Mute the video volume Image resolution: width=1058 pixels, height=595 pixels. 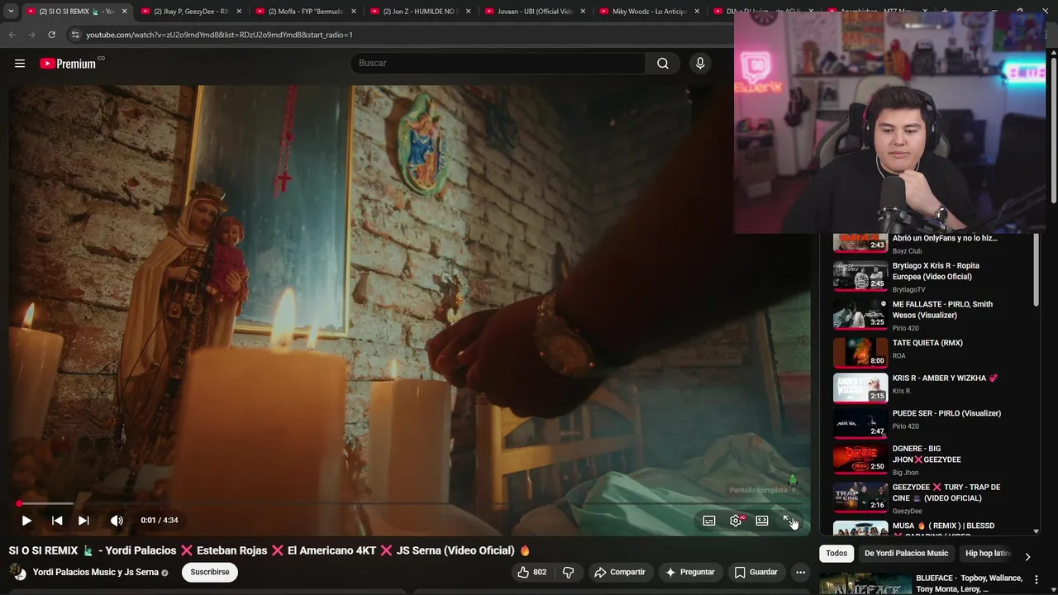point(117,521)
